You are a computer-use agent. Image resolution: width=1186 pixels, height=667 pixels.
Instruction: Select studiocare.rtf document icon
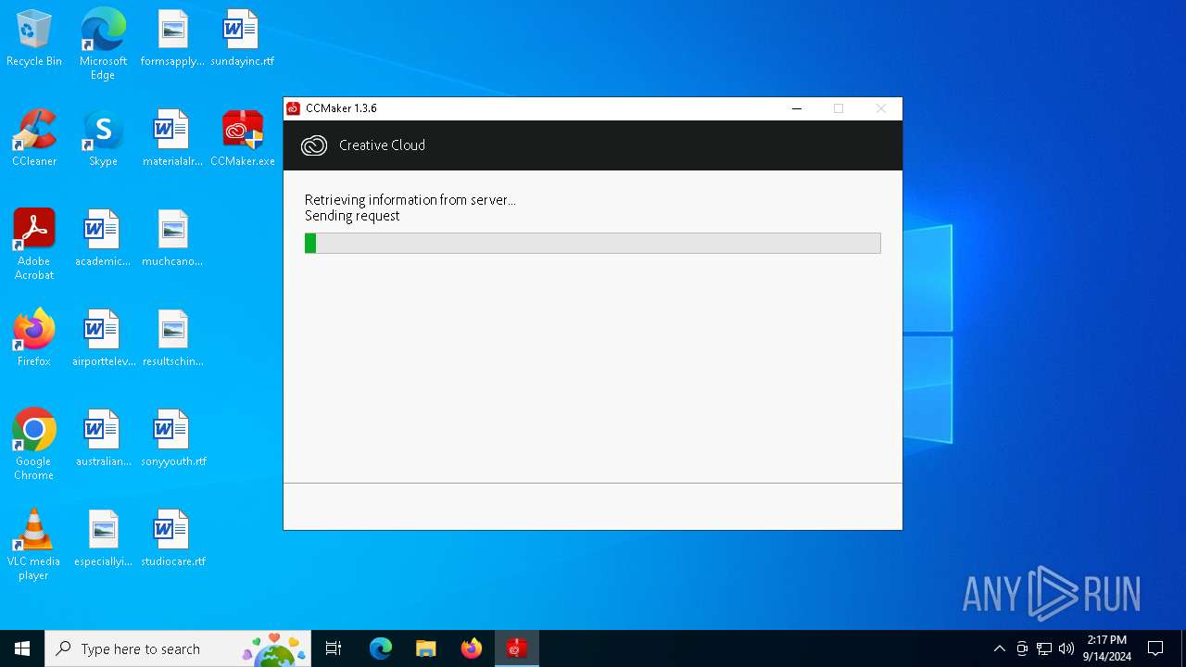pos(173,538)
